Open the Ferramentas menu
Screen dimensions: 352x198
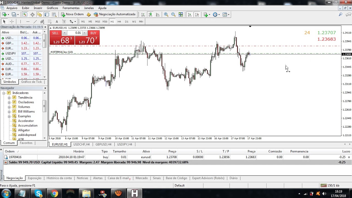tap(71, 8)
